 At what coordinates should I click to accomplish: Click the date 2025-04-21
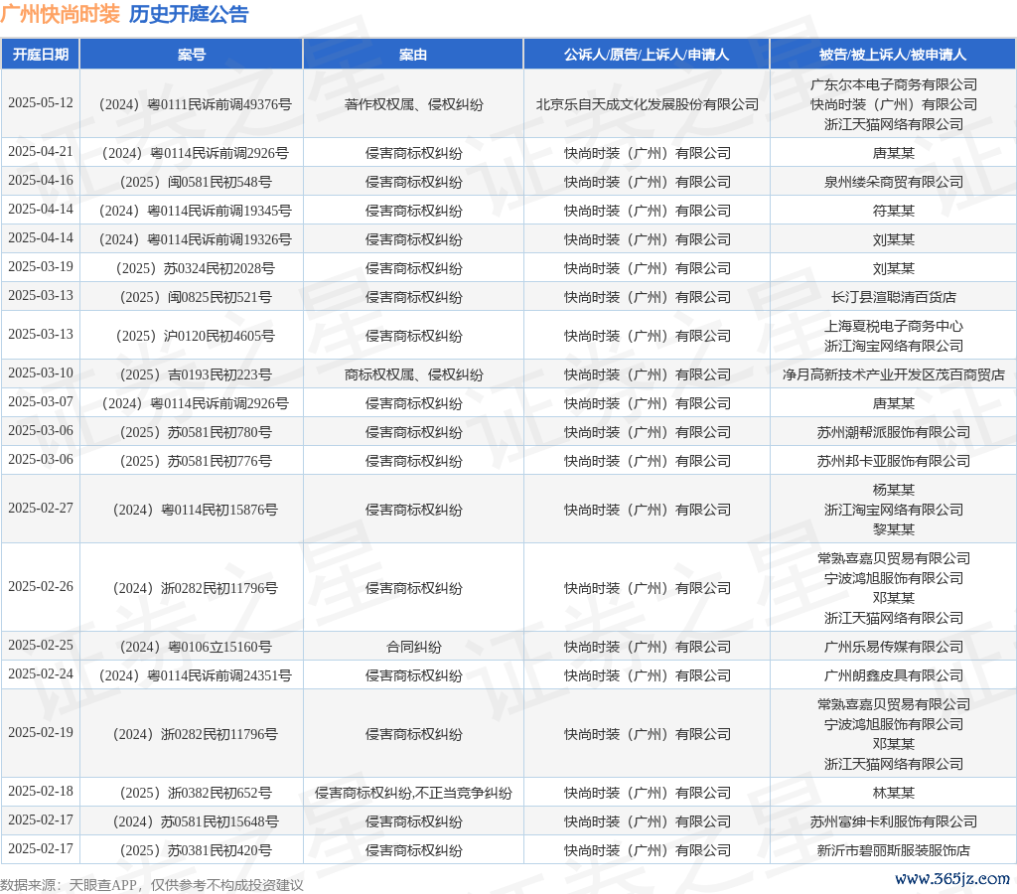coord(40,152)
